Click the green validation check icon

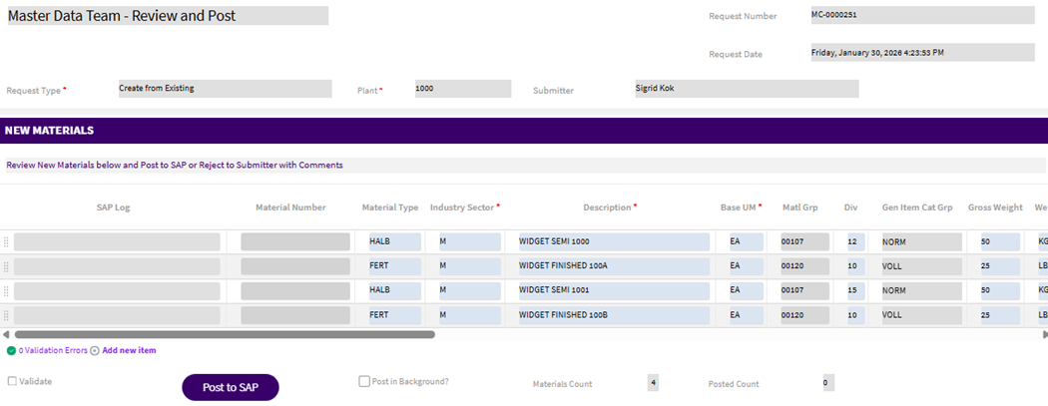[x=11, y=350]
